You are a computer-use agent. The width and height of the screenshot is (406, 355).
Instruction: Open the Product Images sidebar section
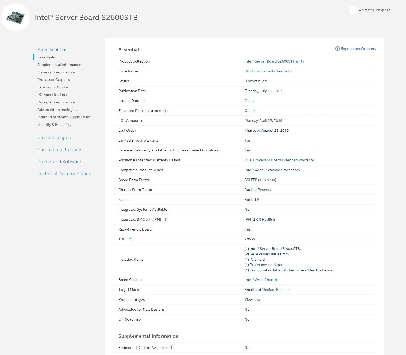coord(54,138)
